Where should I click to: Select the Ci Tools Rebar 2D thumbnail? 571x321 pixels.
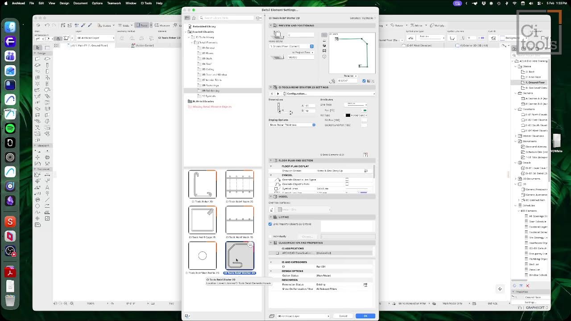click(x=203, y=184)
